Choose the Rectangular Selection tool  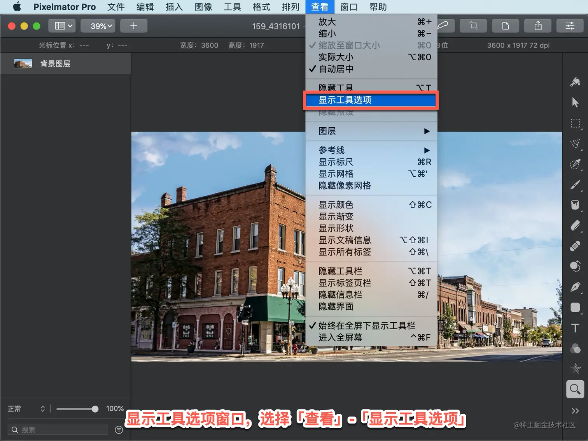(x=575, y=123)
